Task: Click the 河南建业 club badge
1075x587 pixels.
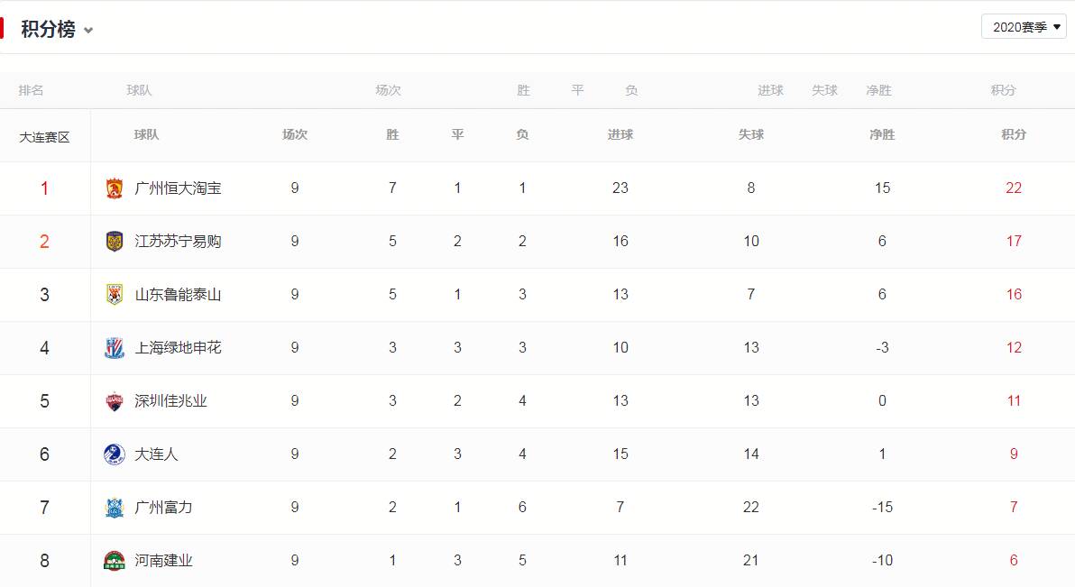Action: click(113, 560)
